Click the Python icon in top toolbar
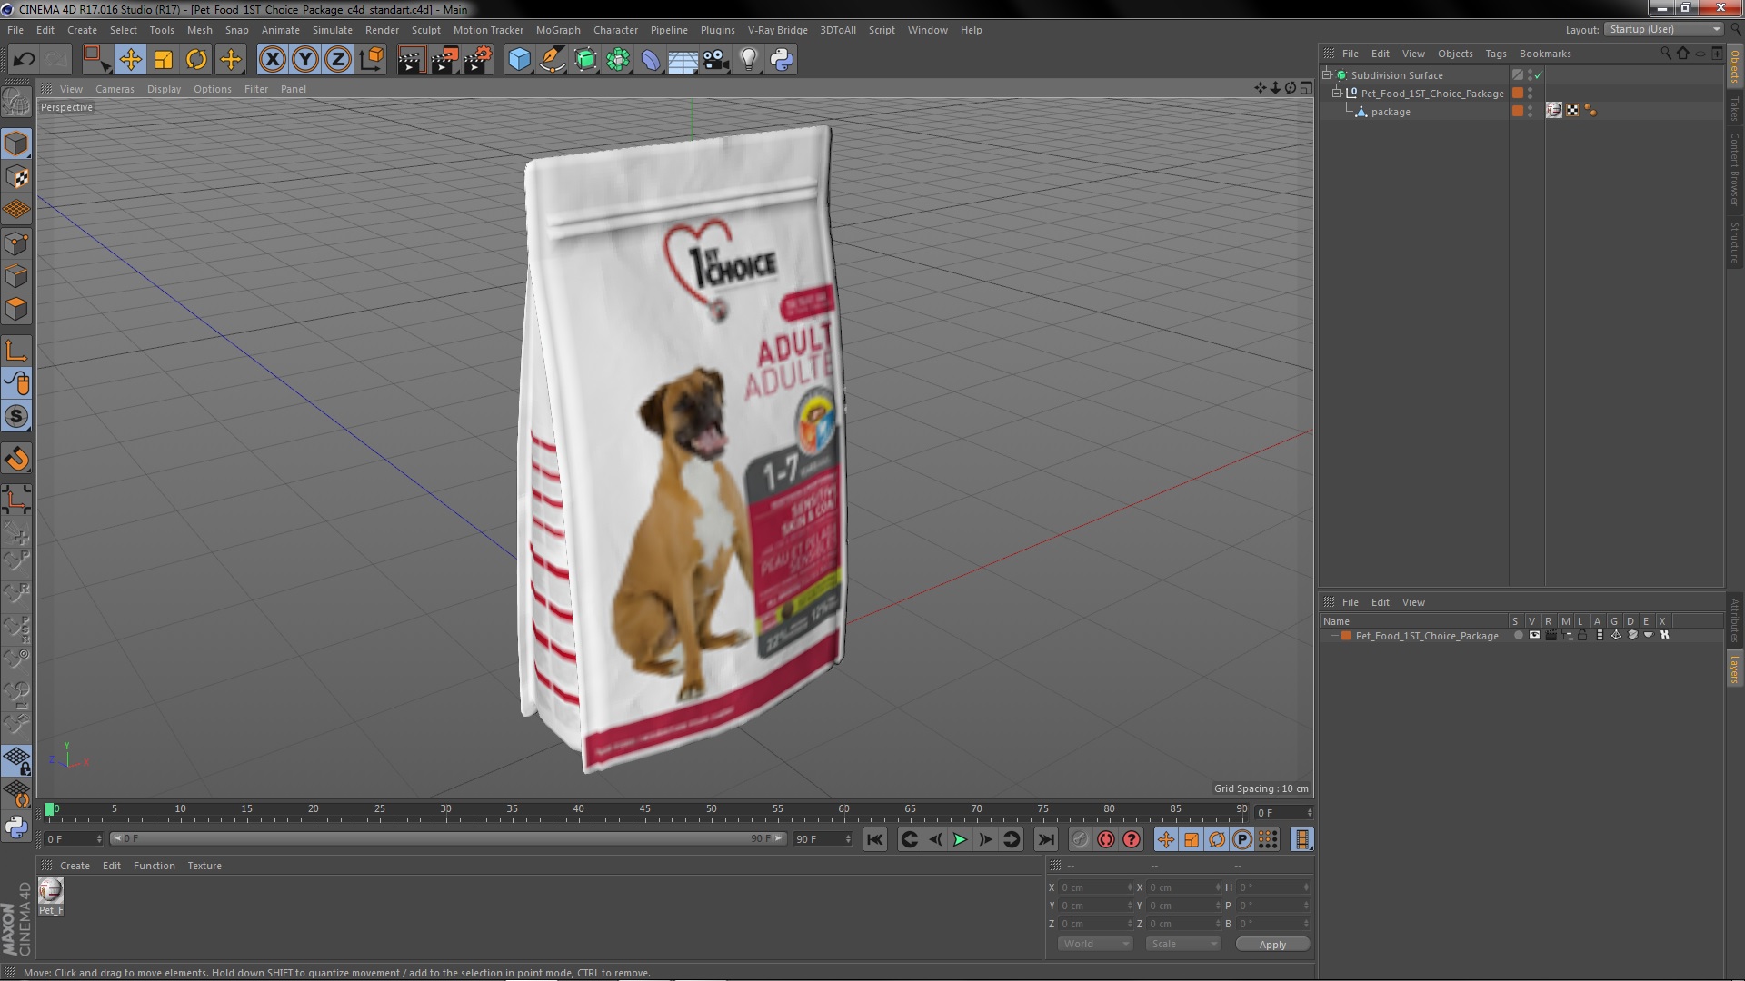The height and width of the screenshot is (981, 1745). coord(782,60)
